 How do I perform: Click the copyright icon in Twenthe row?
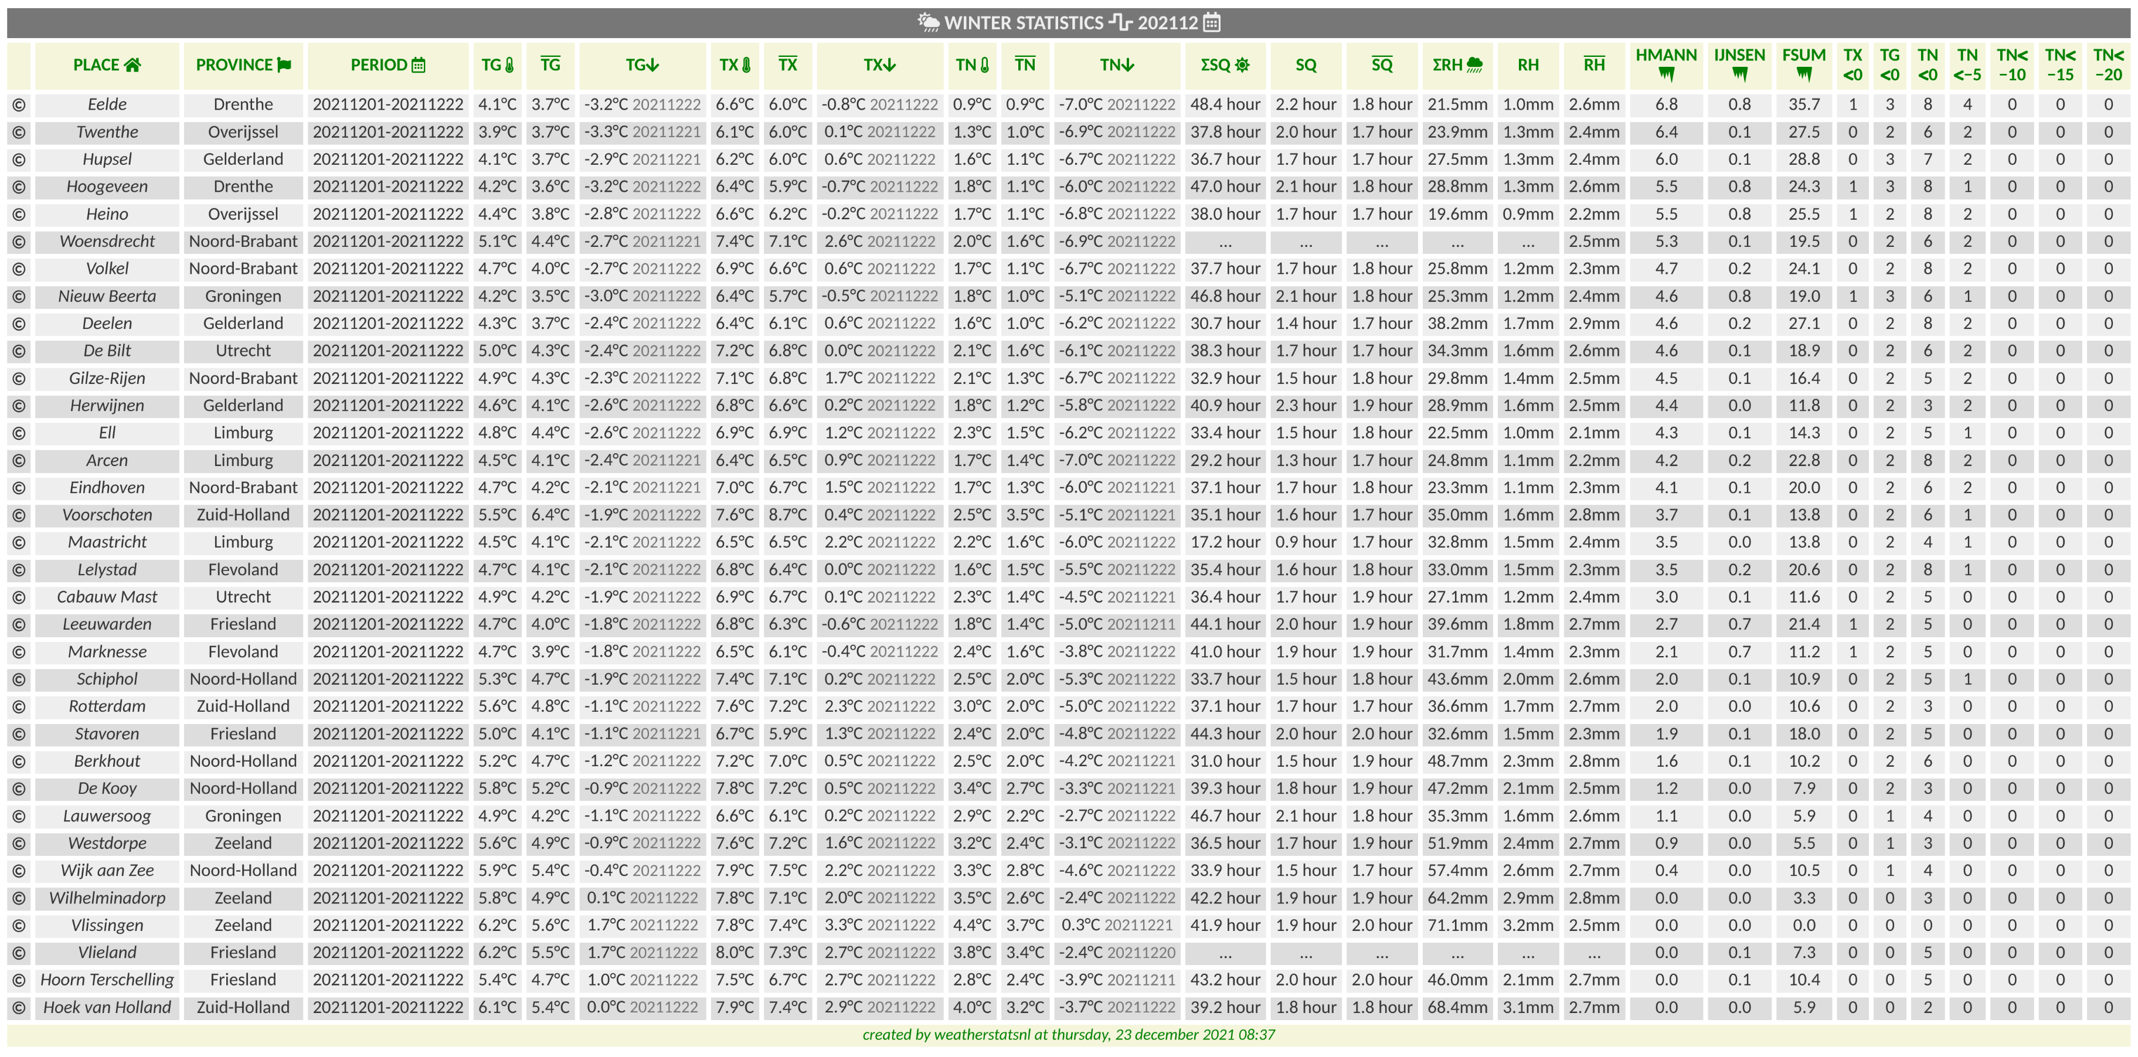click(x=19, y=132)
